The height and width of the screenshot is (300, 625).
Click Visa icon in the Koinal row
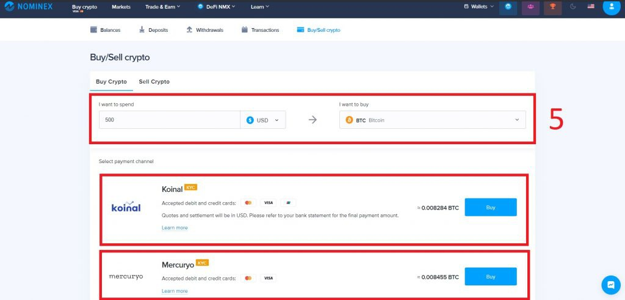[269, 203]
